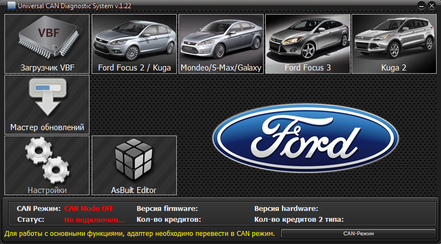The width and height of the screenshot is (441, 244).
Task: Click the Статус: label
Action: [x=31, y=220]
